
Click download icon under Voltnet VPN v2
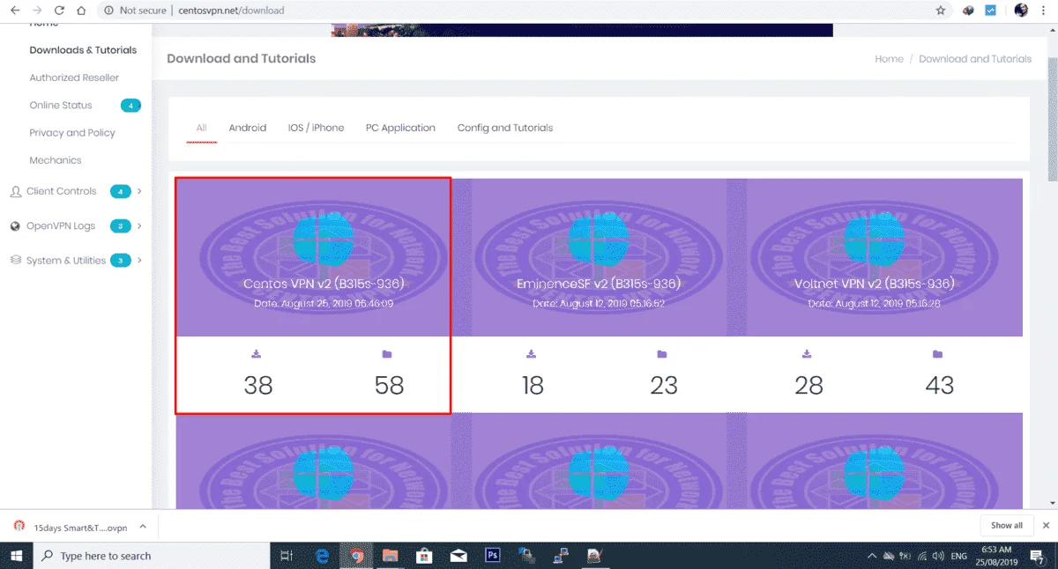[807, 354]
